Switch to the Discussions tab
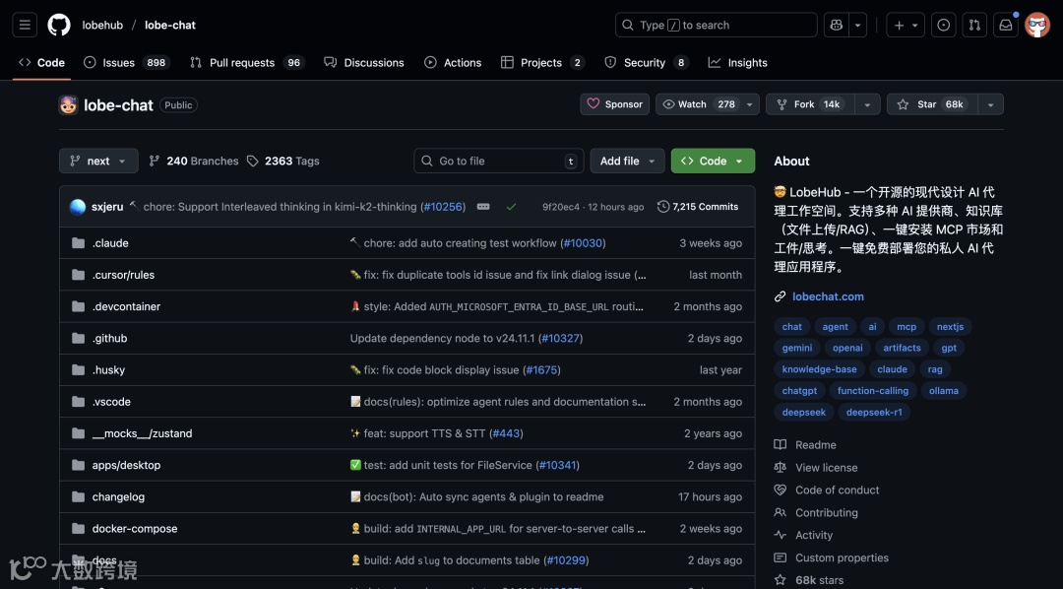 point(364,62)
